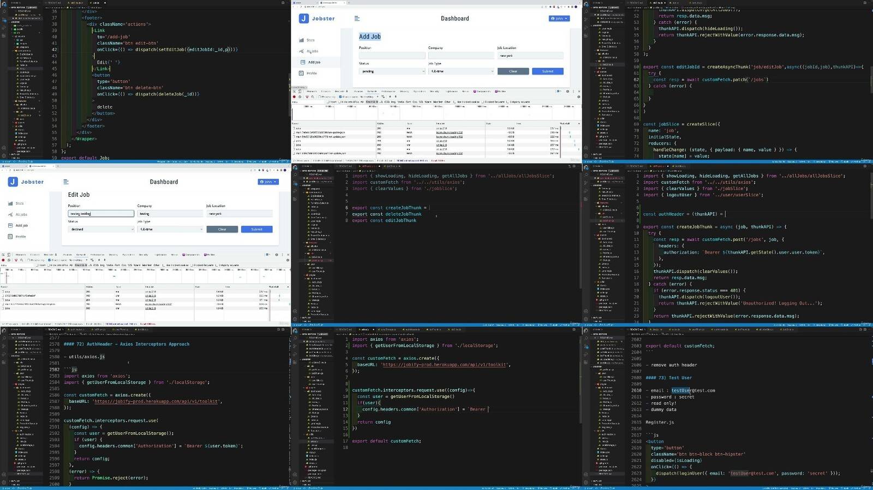Focus Position field in Edit Job form
The height and width of the screenshot is (490, 873).
[x=101, y=214]
